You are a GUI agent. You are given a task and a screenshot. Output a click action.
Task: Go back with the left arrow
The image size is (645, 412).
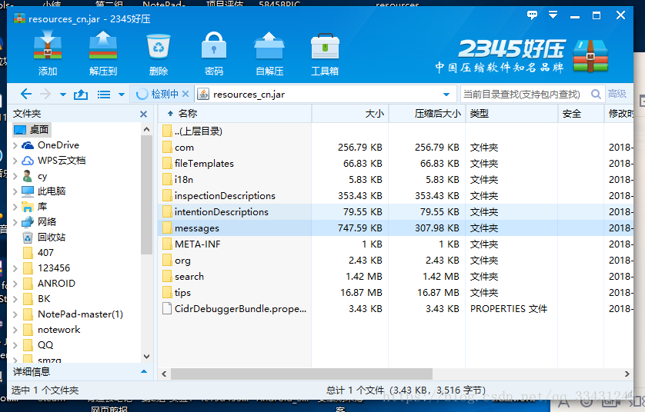coord(26,94)
